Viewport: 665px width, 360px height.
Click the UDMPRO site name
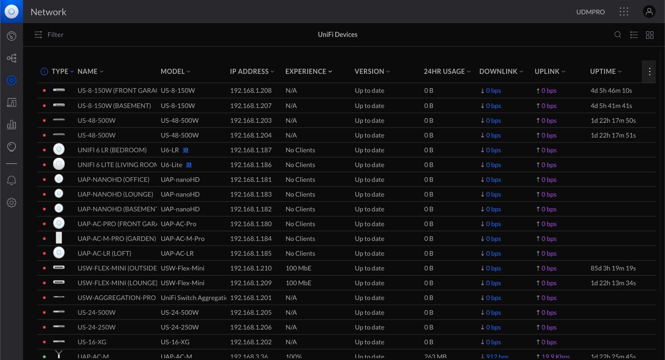click(591, 12)
